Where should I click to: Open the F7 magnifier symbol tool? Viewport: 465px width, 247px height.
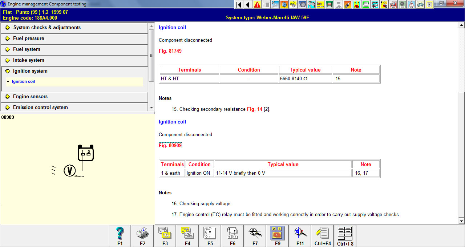255,235
